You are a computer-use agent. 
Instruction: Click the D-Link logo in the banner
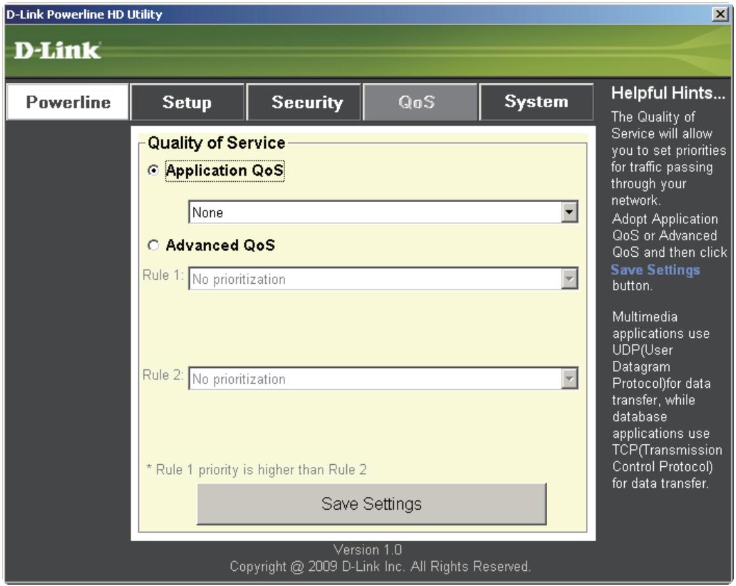[57, 51]
